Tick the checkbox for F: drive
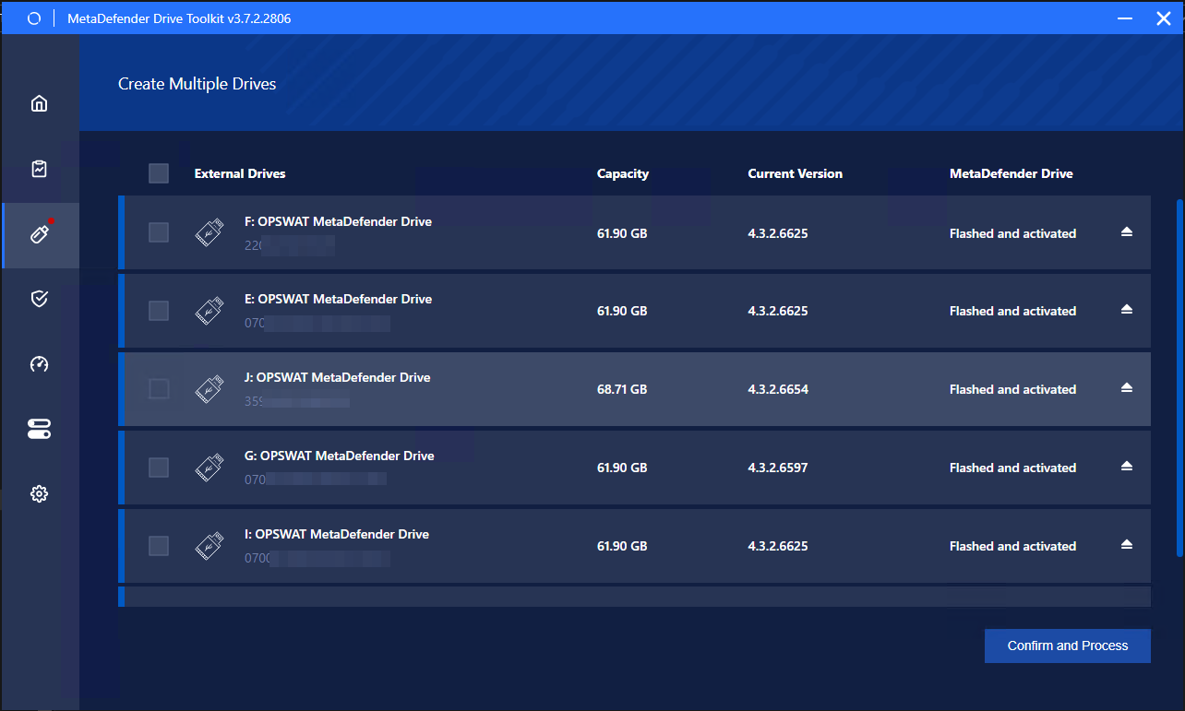 tap(159, 232)
